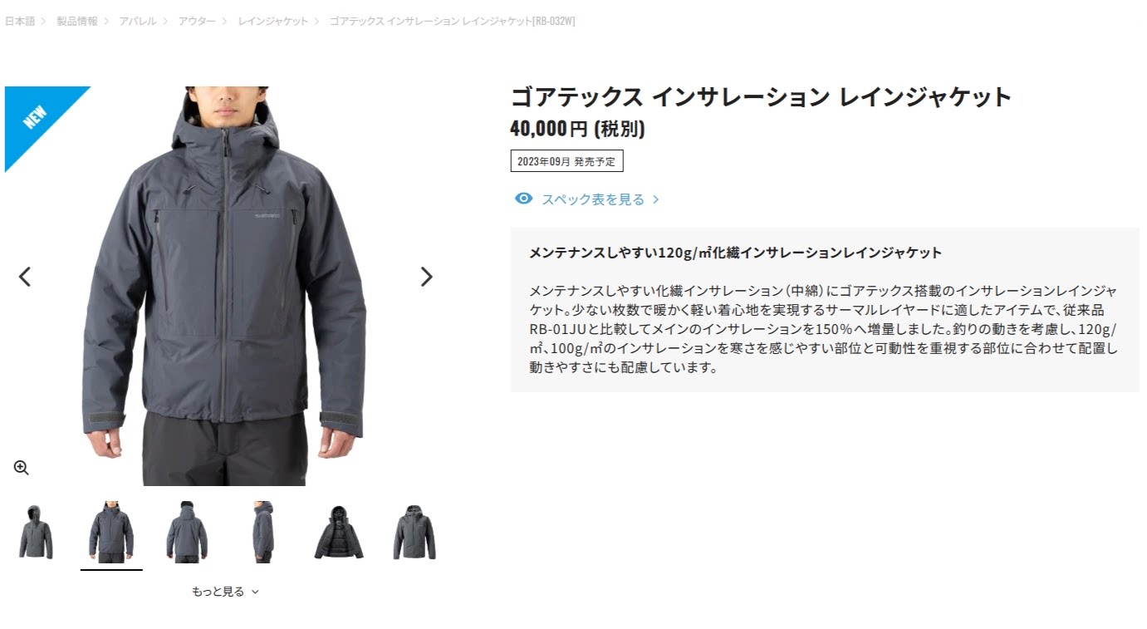Click the chevron after スペック表を見る

[x=655, y=199]
